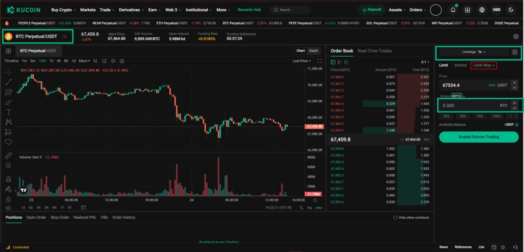Open the app download icon
Screen dimensions: 524x252
(468, 10)
